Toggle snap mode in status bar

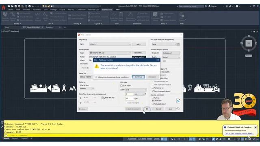click(166, 139)
